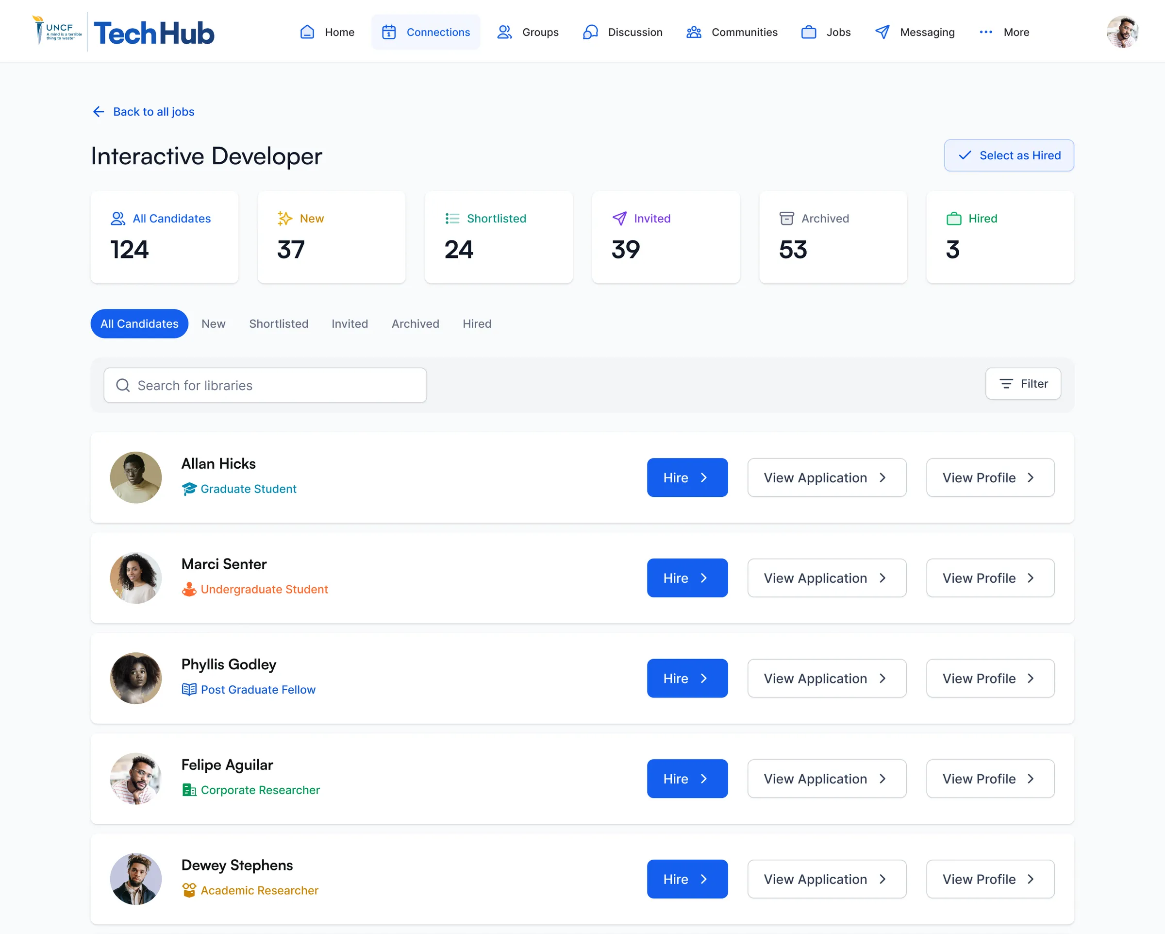The height and width of the screenshot is (934, 1165).
Task: Click the Select as Hired button
Action: pos(1008,155)
